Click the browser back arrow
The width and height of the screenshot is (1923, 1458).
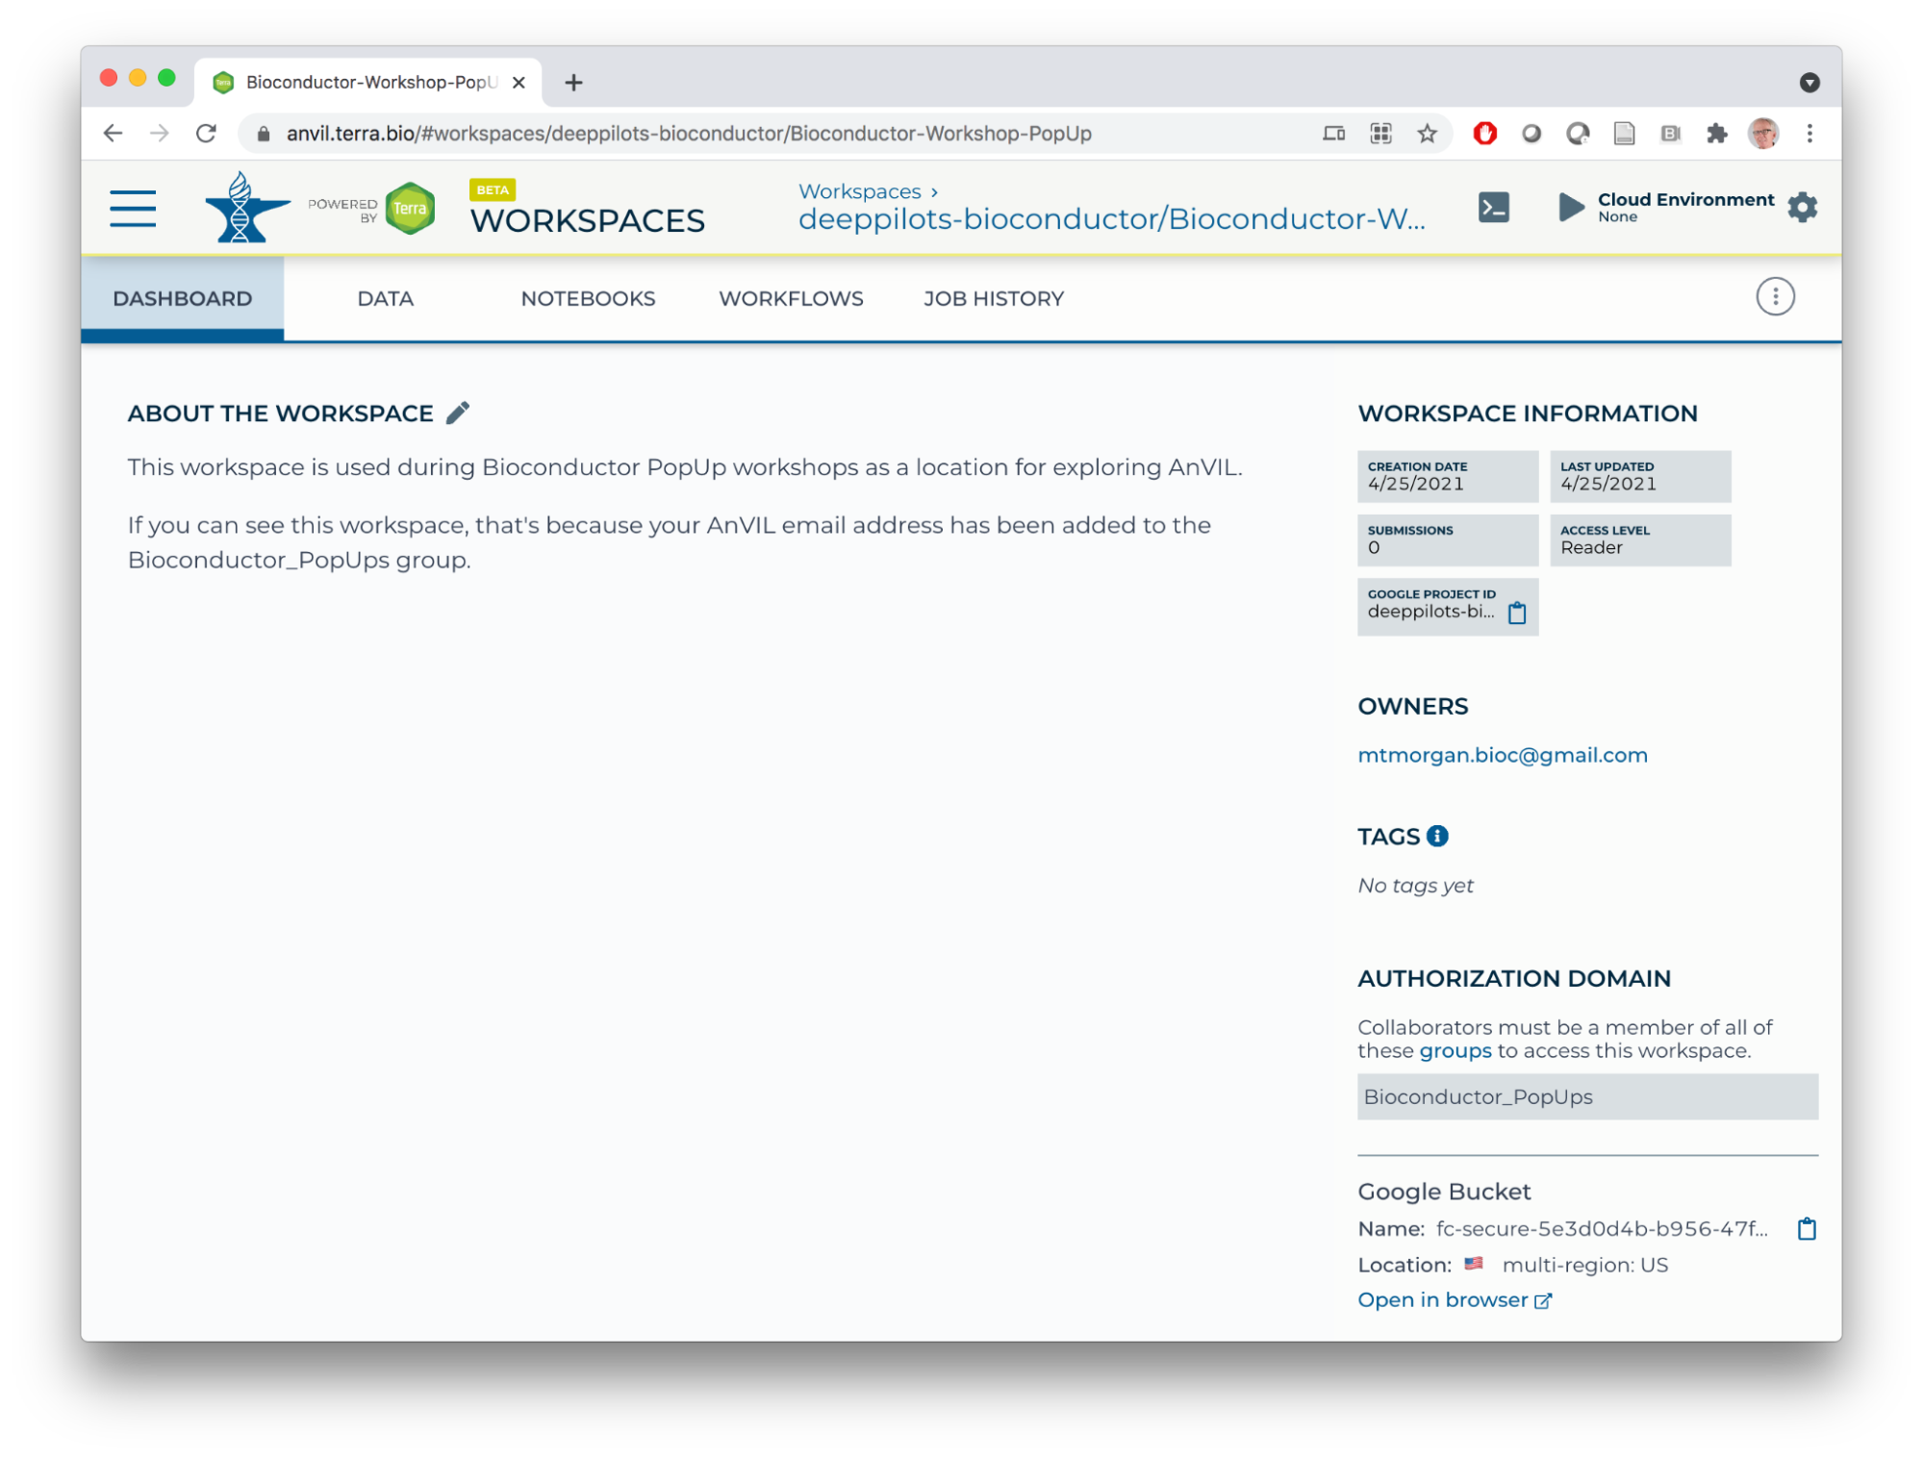(114, 133)
